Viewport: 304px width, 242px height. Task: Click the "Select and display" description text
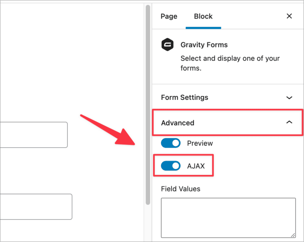pyautogui.click(x=230, y=63)
